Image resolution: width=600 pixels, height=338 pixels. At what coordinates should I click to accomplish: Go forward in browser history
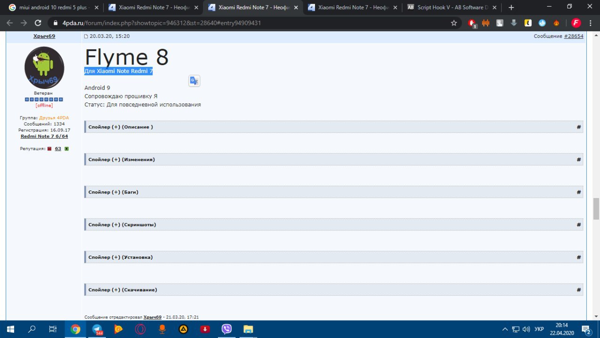tap(24, 22)
